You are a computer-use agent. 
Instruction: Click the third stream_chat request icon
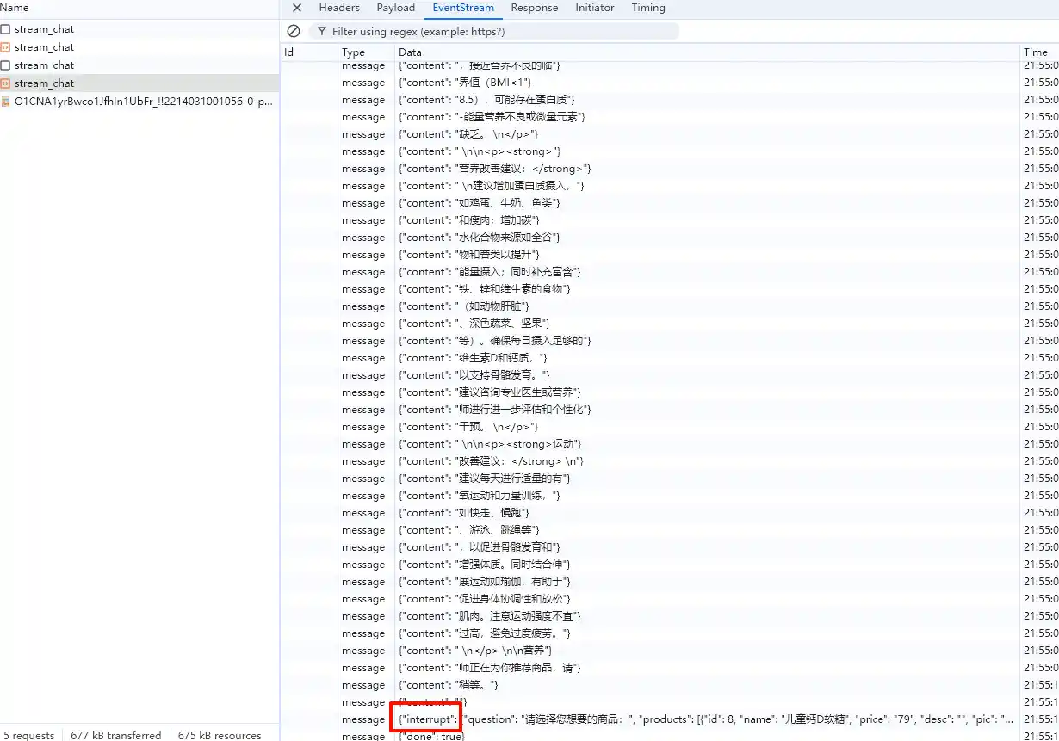(x=5, y=65)
